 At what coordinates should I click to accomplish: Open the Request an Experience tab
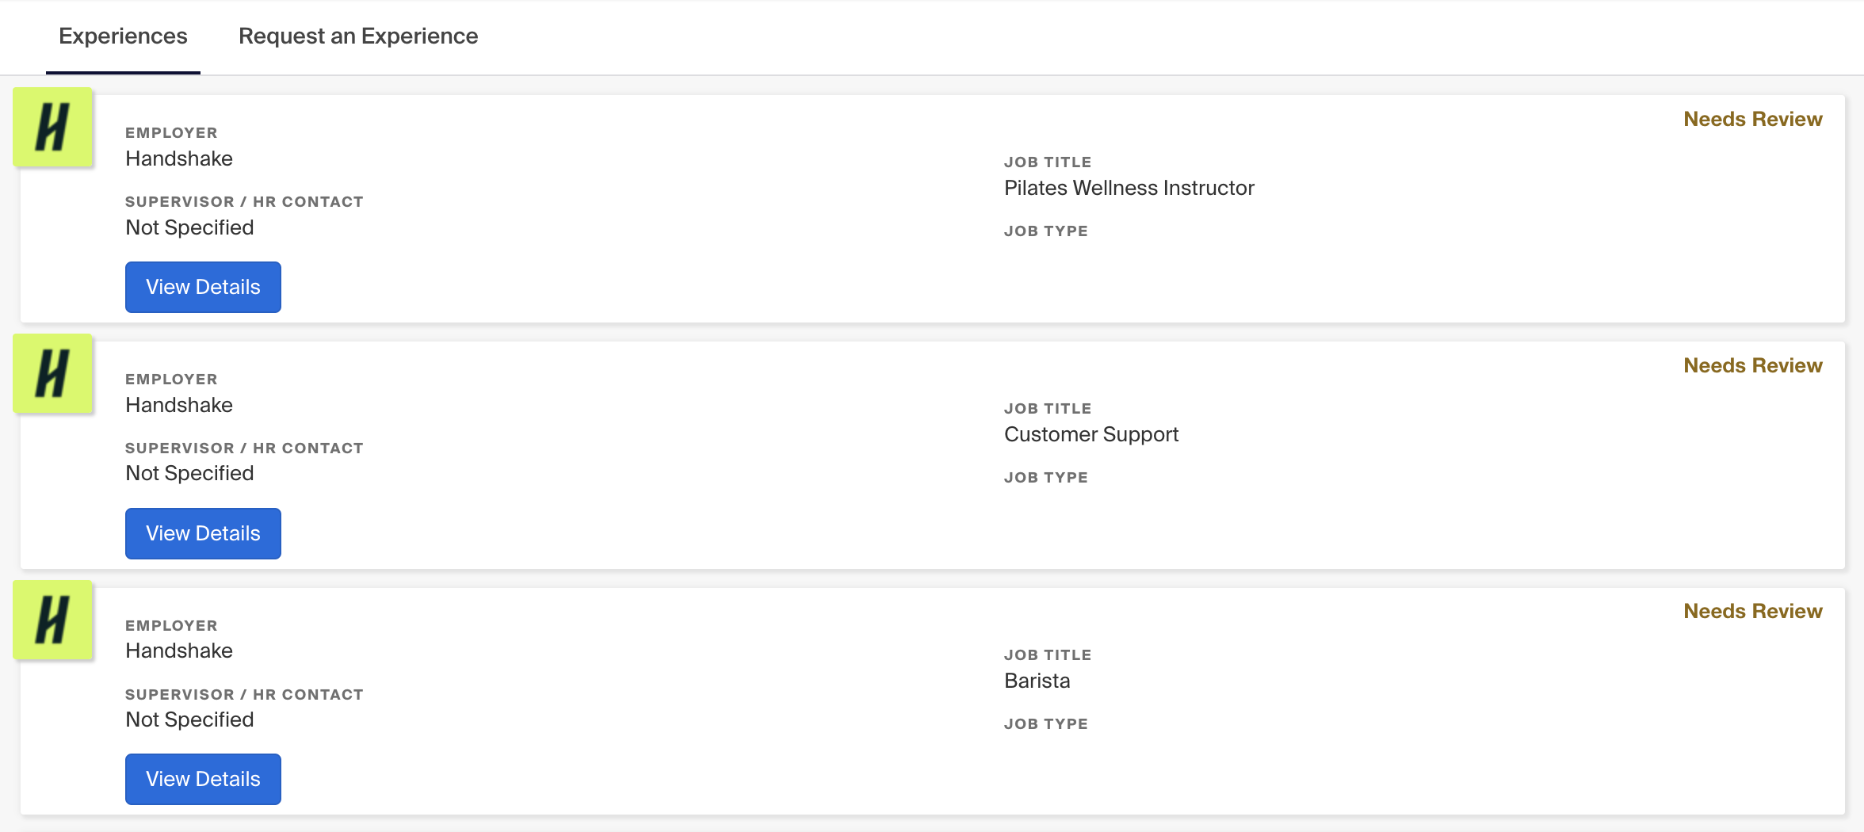[358, 36]
